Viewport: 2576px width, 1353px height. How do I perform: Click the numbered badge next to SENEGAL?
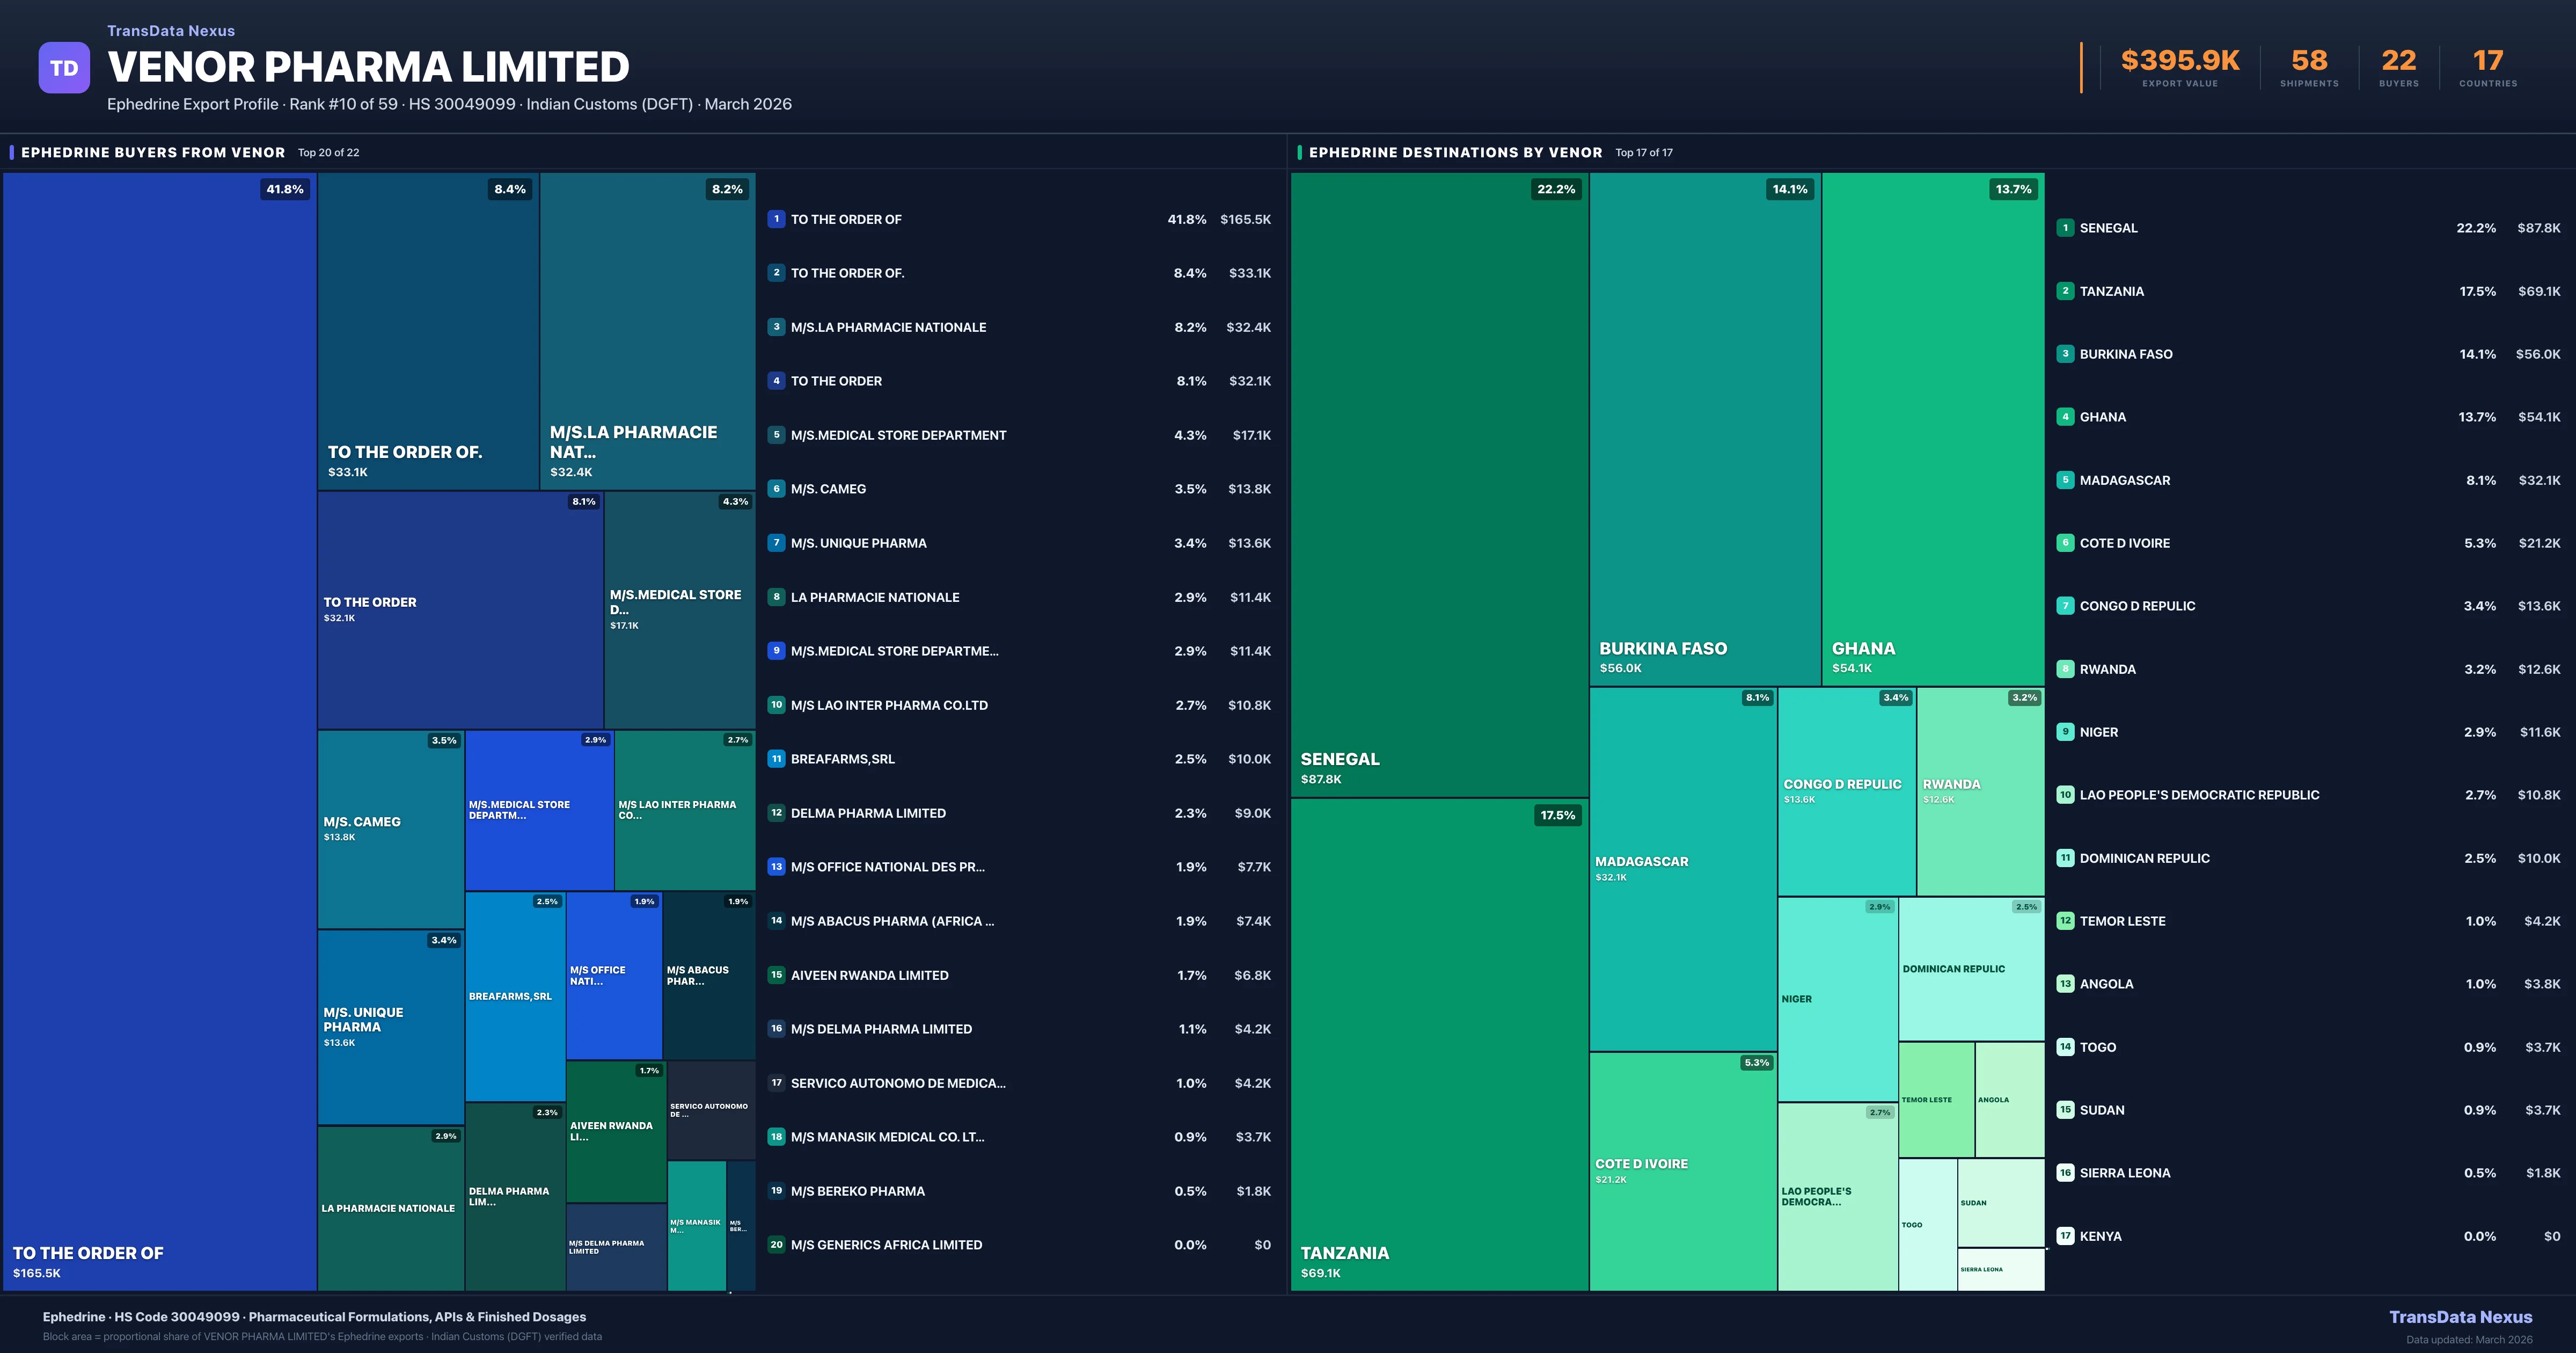pos(2065,228)
